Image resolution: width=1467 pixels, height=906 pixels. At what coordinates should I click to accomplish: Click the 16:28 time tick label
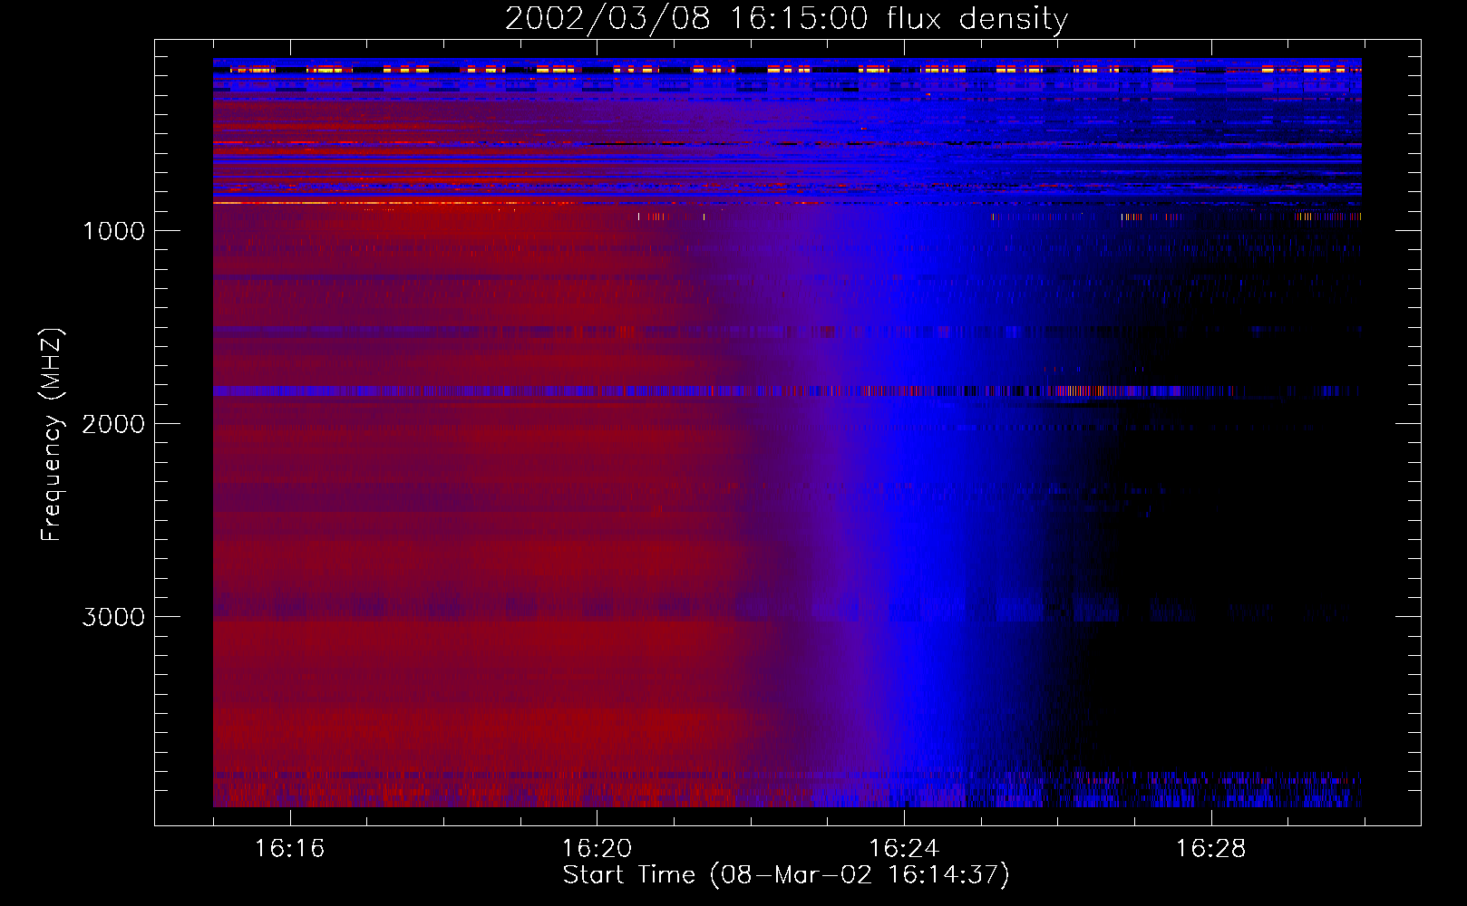click(x=1211, y=849)
